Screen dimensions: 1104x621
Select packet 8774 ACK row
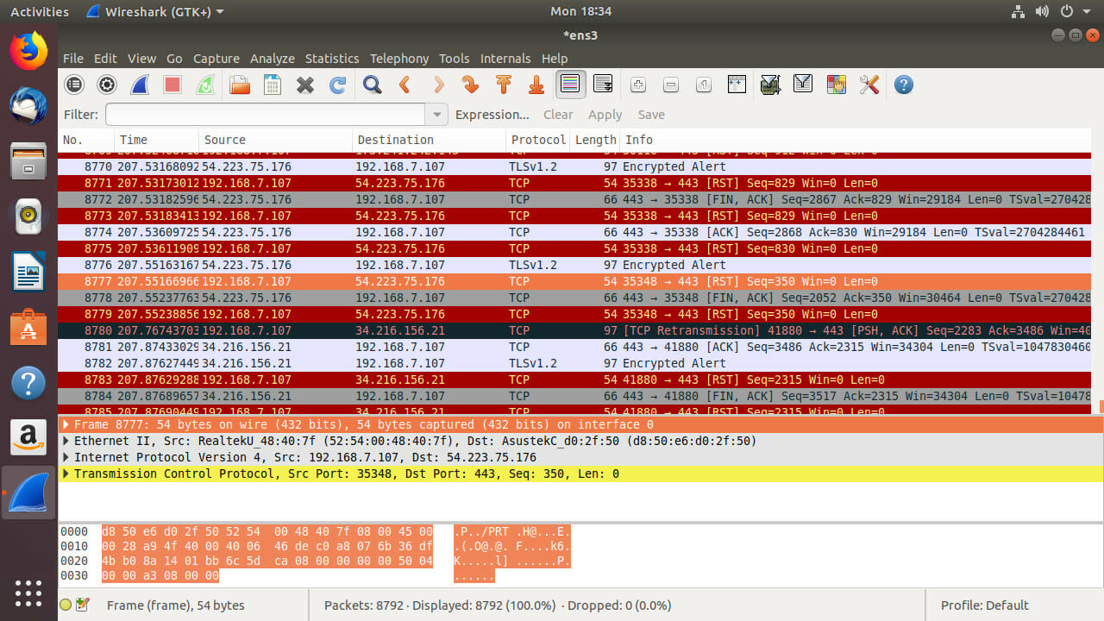tap(574, 232)
